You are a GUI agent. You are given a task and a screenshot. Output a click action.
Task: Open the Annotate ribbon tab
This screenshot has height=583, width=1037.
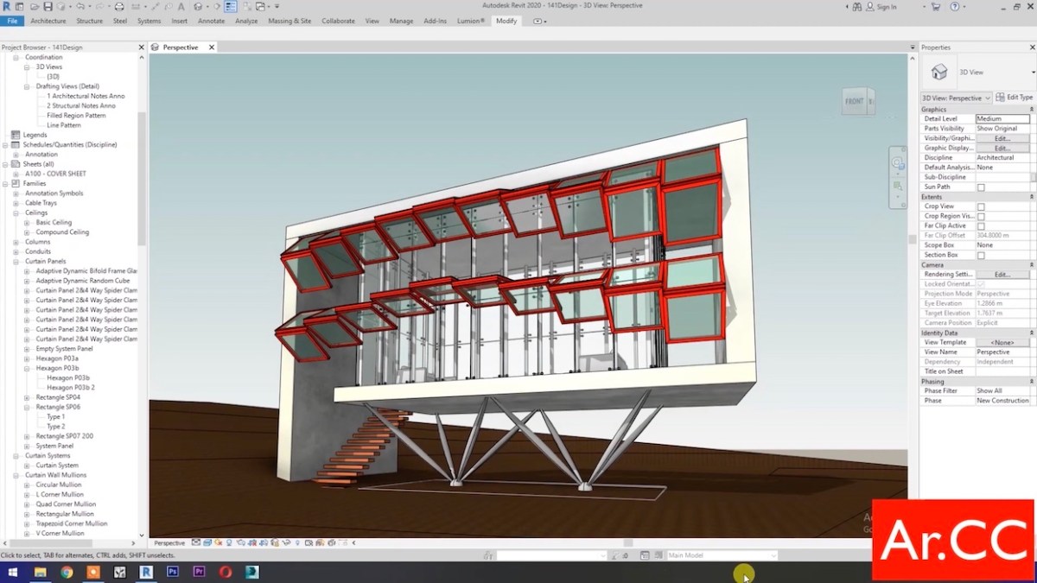pos(211,21)
